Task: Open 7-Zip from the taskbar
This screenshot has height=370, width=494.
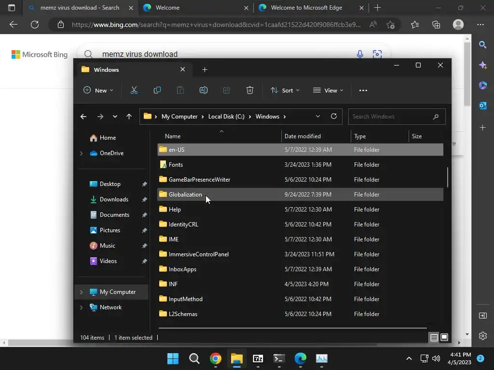Action: click(x=258, y=358)
